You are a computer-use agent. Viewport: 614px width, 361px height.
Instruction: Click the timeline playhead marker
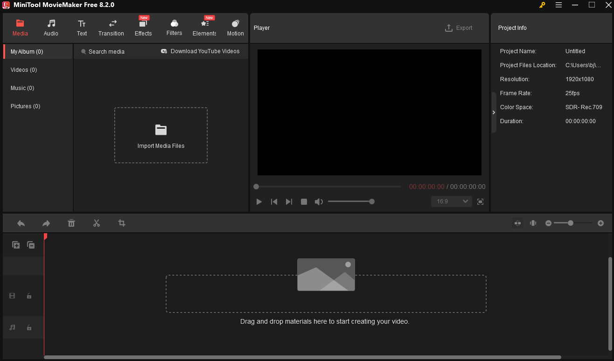coord(45,236)
